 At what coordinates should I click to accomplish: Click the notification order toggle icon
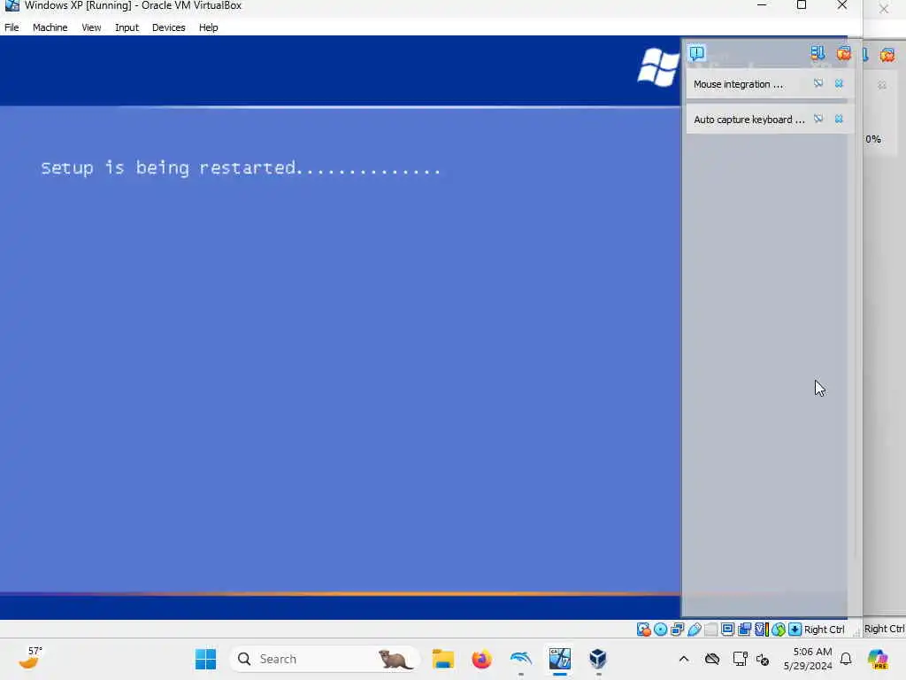tap(818, 53)
